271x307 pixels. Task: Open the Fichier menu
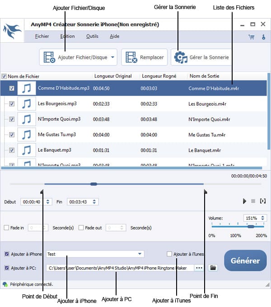pyautogui.click(x=42, y=36)
